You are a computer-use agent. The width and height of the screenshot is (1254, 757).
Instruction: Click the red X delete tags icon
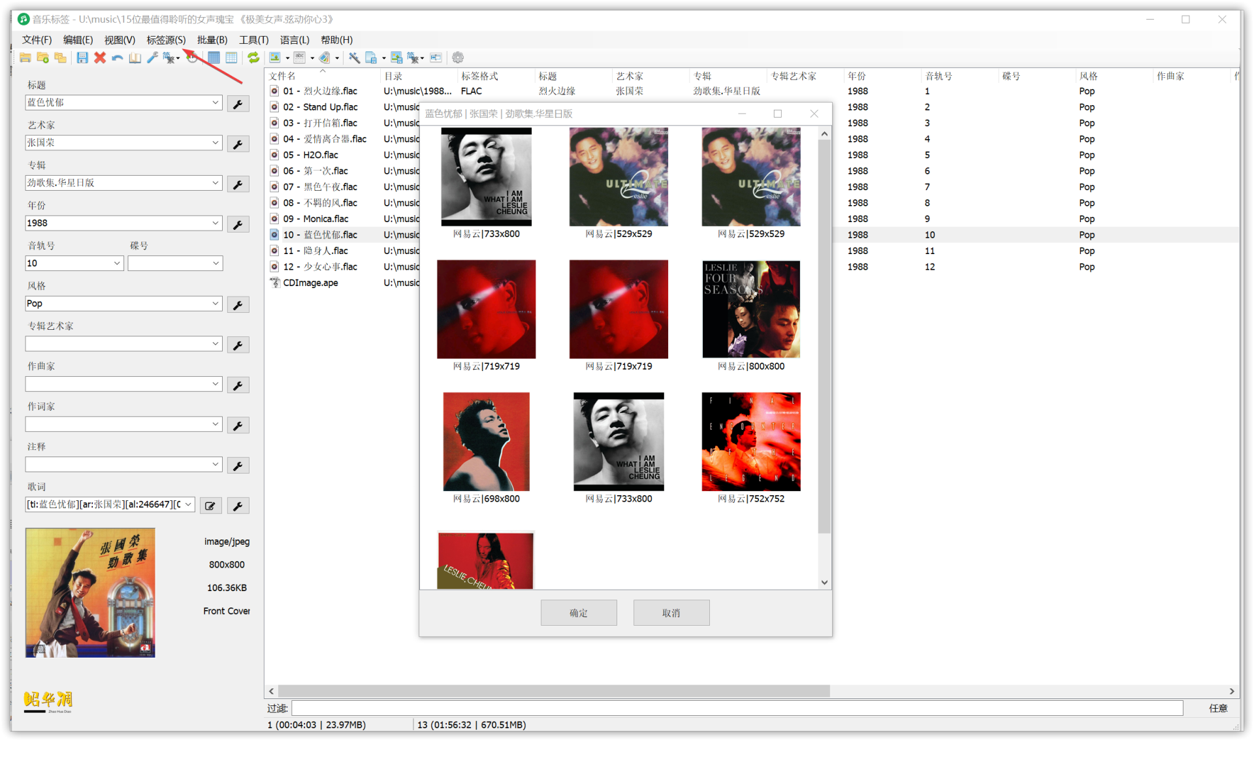coord(100,57)
